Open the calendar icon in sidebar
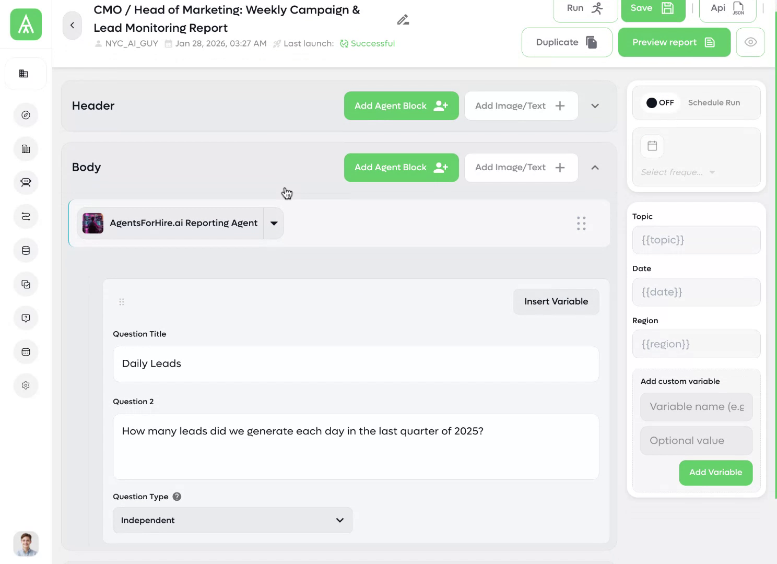The height and width of the screenshot is (564, 777). 26,351
